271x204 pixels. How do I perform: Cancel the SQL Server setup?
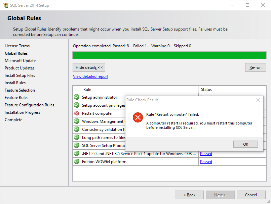pyautogui.click(x=251, y=195)
